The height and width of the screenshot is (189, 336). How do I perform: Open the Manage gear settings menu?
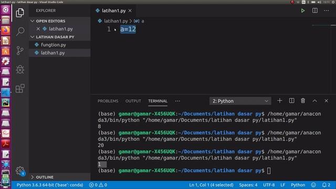20,171
